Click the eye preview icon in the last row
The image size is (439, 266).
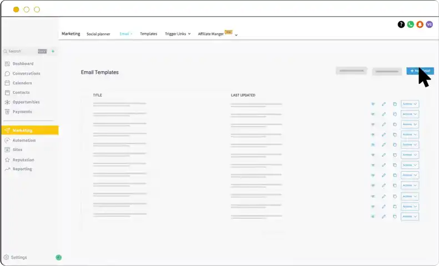[373, 216]
